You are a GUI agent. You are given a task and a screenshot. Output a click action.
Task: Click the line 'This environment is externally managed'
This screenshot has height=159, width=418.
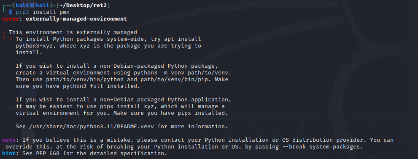[x=73, y=32]
